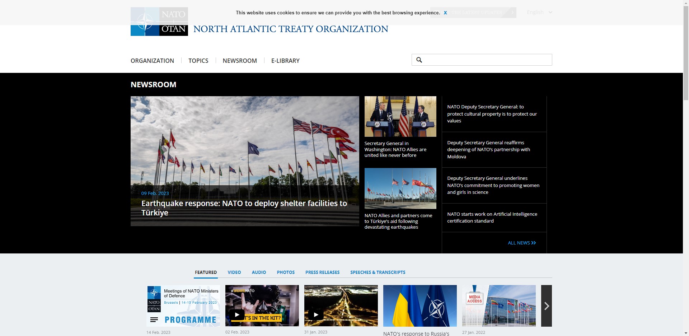
Task: Switch to the PHOTOS tab
Action: pyautogui.click(x=286, y=272)
